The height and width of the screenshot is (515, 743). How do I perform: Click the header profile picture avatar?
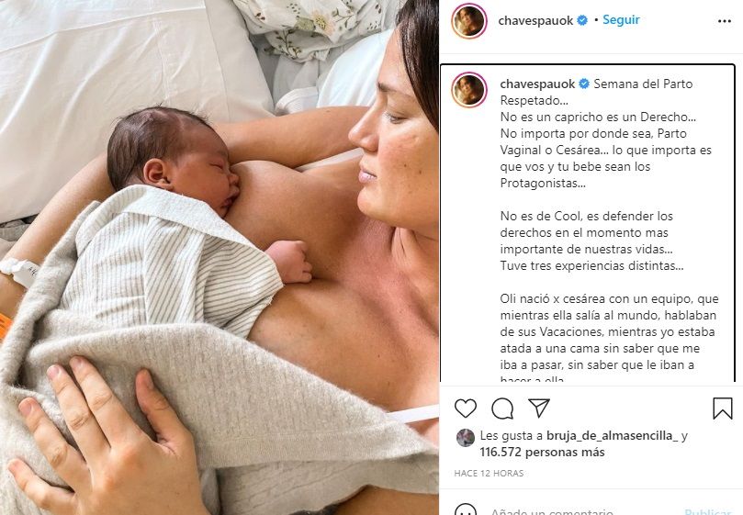pos(469,21)
